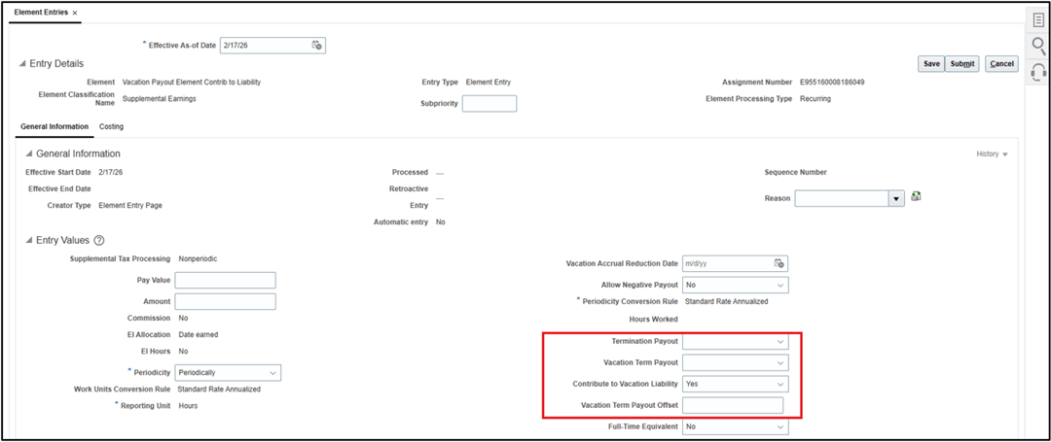Click the Pay Value input field

(x=225, y=280)
